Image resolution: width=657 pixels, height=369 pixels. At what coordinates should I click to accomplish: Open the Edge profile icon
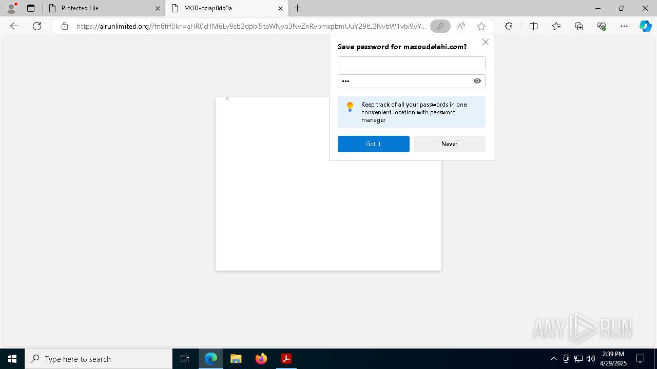point(11,8)
